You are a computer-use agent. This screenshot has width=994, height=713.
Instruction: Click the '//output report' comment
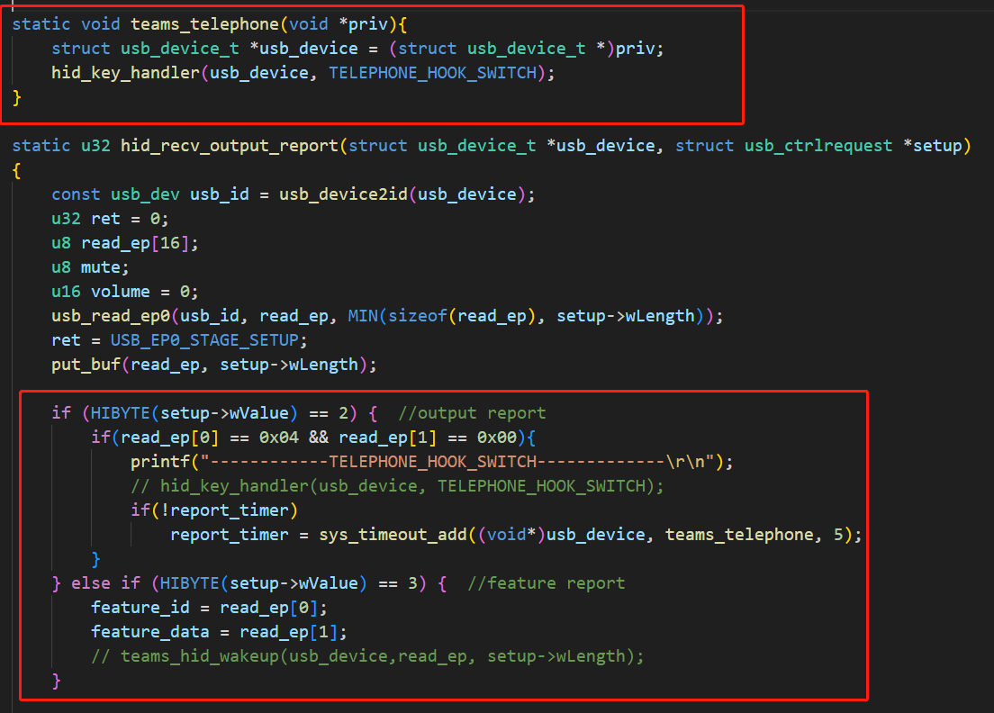click(x=472, y=413)
